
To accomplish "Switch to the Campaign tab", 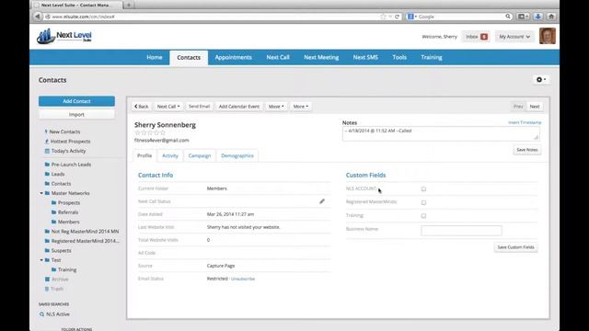I will 200,155.
